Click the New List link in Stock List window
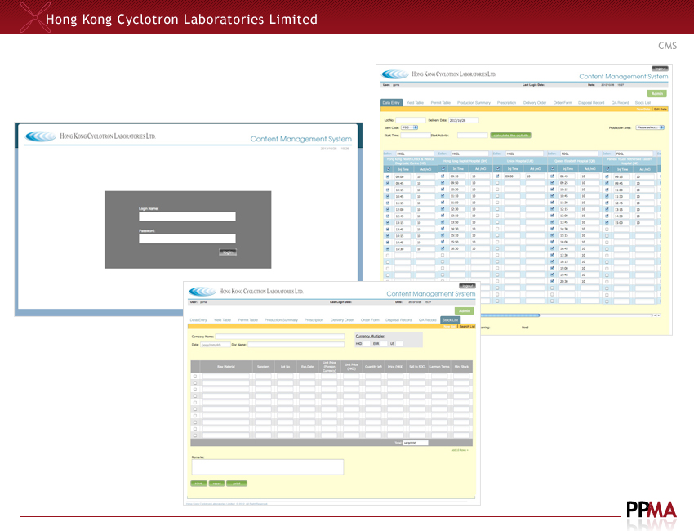The height and width of the screenshot is (531, 694). pyautogui.click(x=449, y=327)
